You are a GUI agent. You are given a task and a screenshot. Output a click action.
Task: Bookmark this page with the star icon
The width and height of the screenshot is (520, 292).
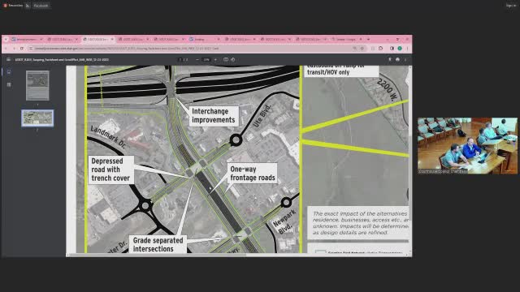(362, 49)
